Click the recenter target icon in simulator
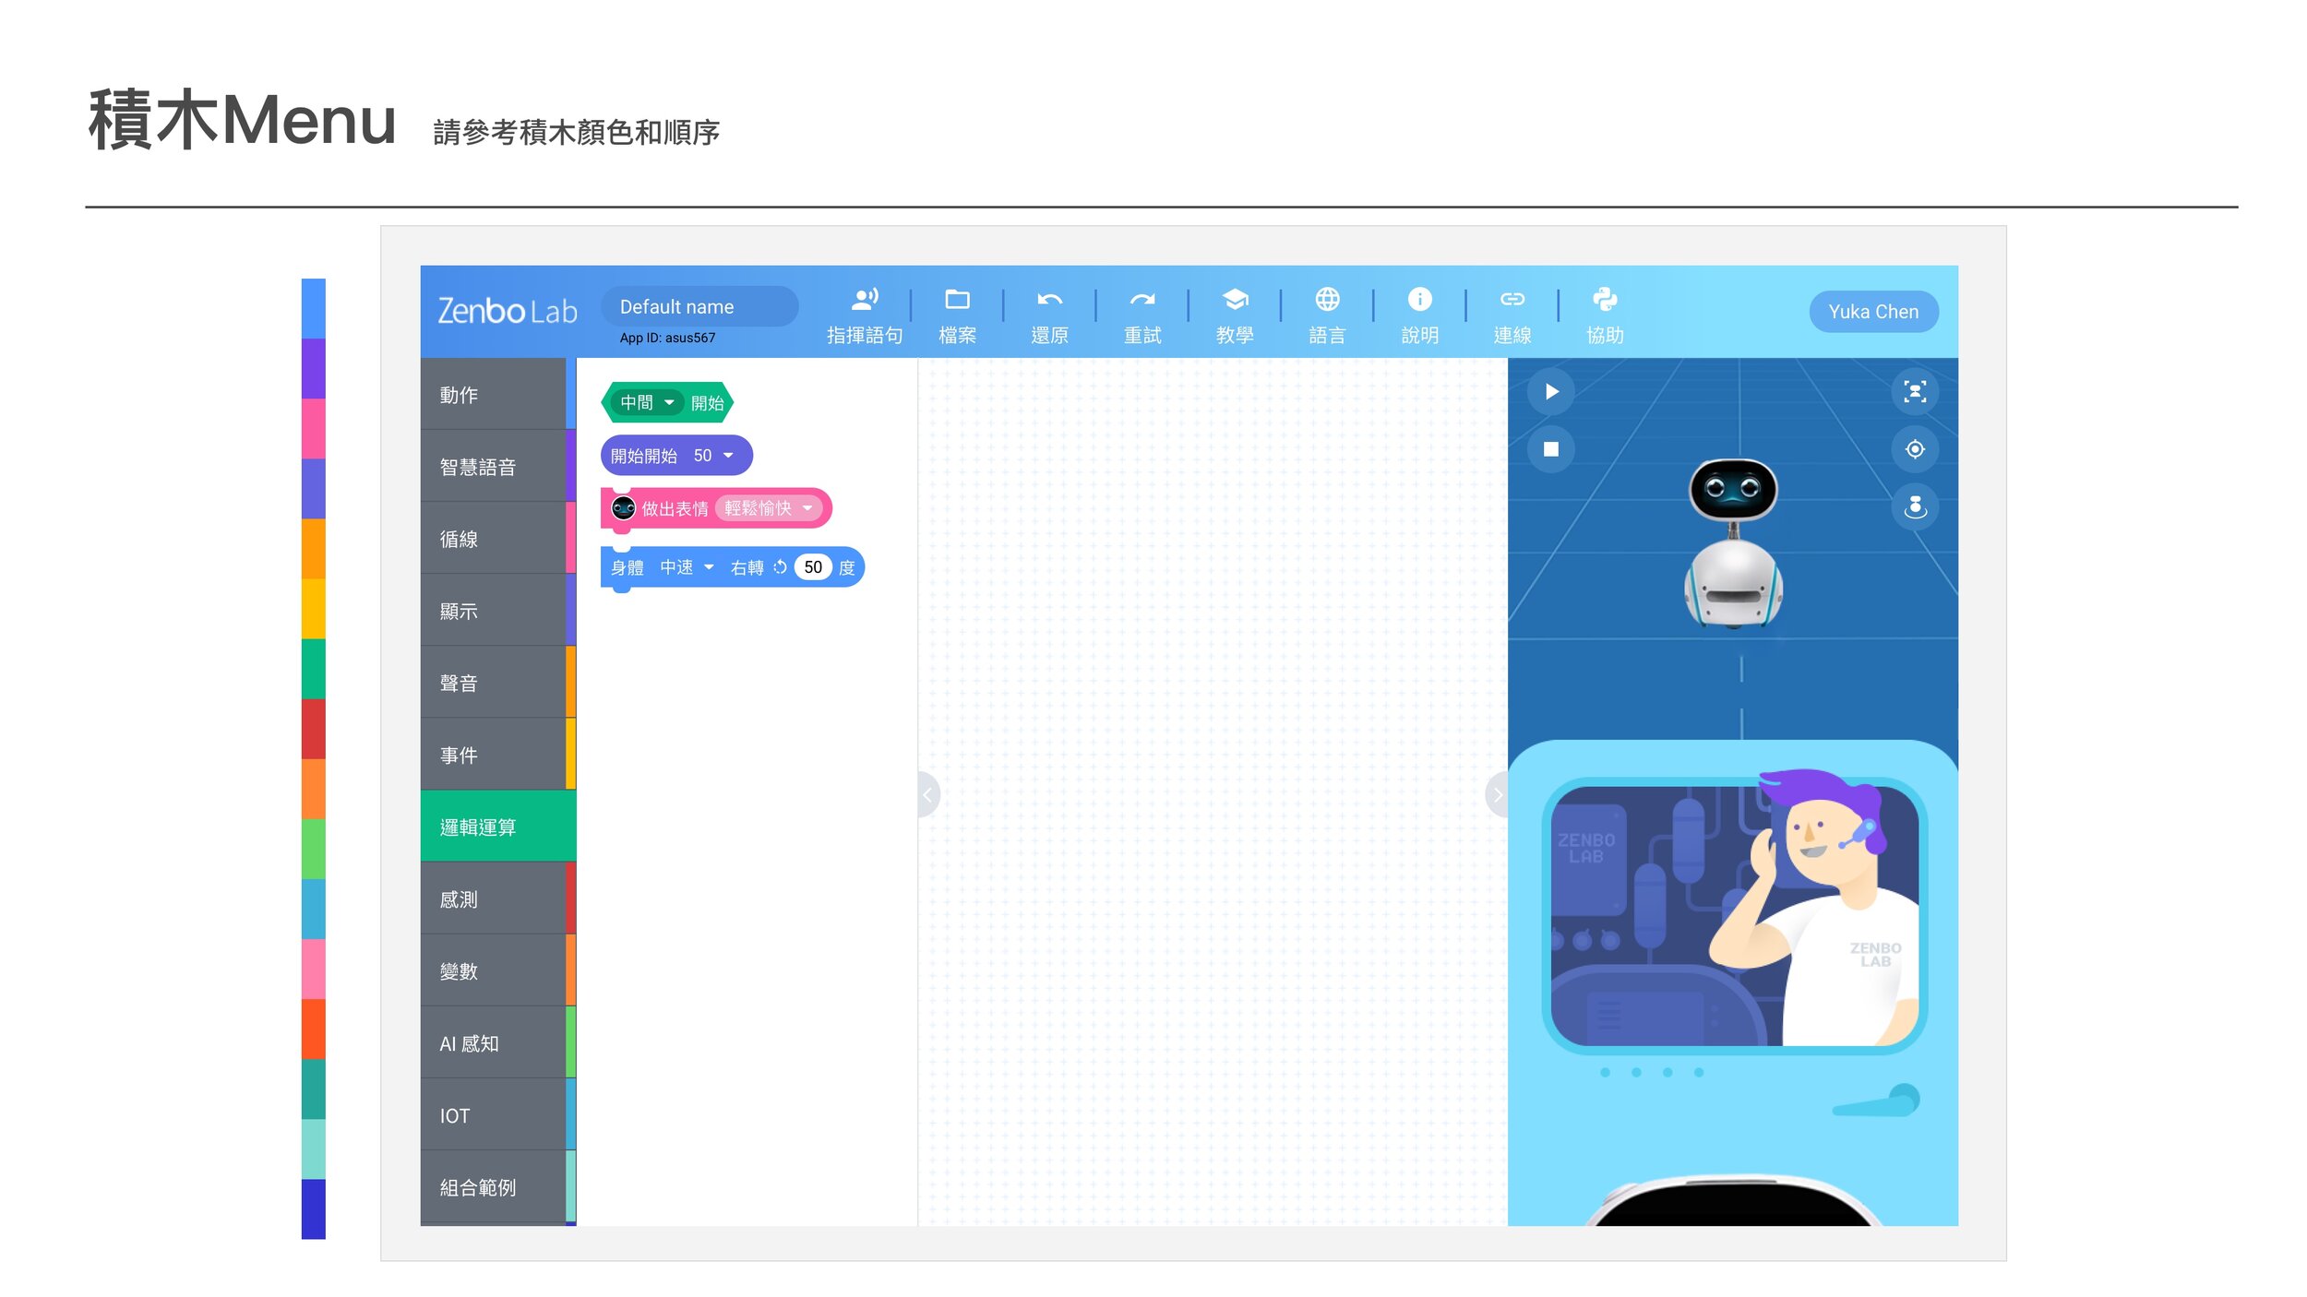Screen dimensions: 2307x1297 pyautogui.click(x=1915, y=449)
